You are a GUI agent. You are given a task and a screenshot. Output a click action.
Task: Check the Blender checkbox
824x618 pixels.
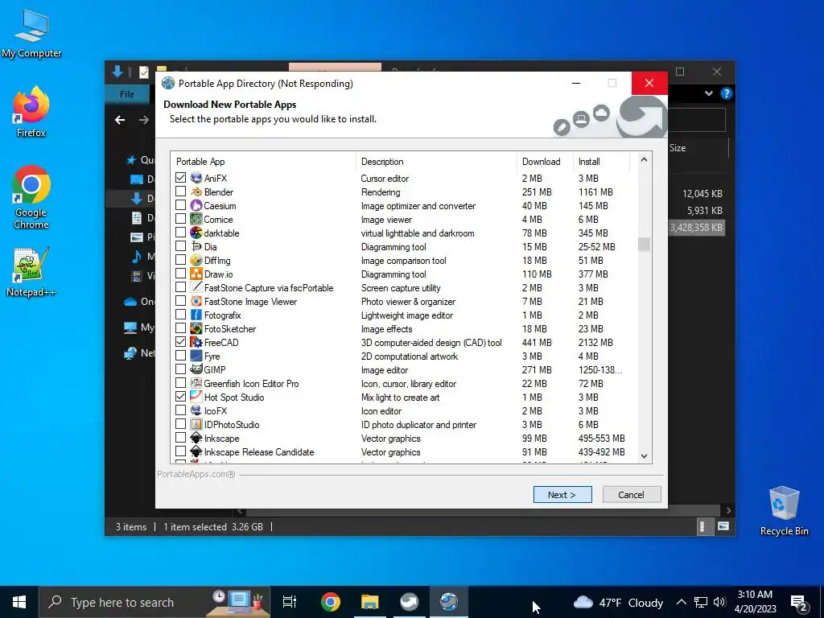[x=180, y=192]
